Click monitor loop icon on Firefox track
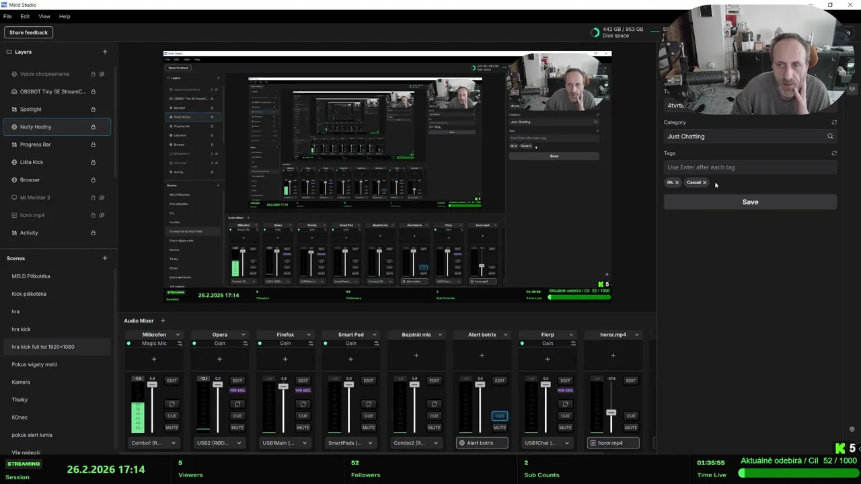 tap(303, 404)
